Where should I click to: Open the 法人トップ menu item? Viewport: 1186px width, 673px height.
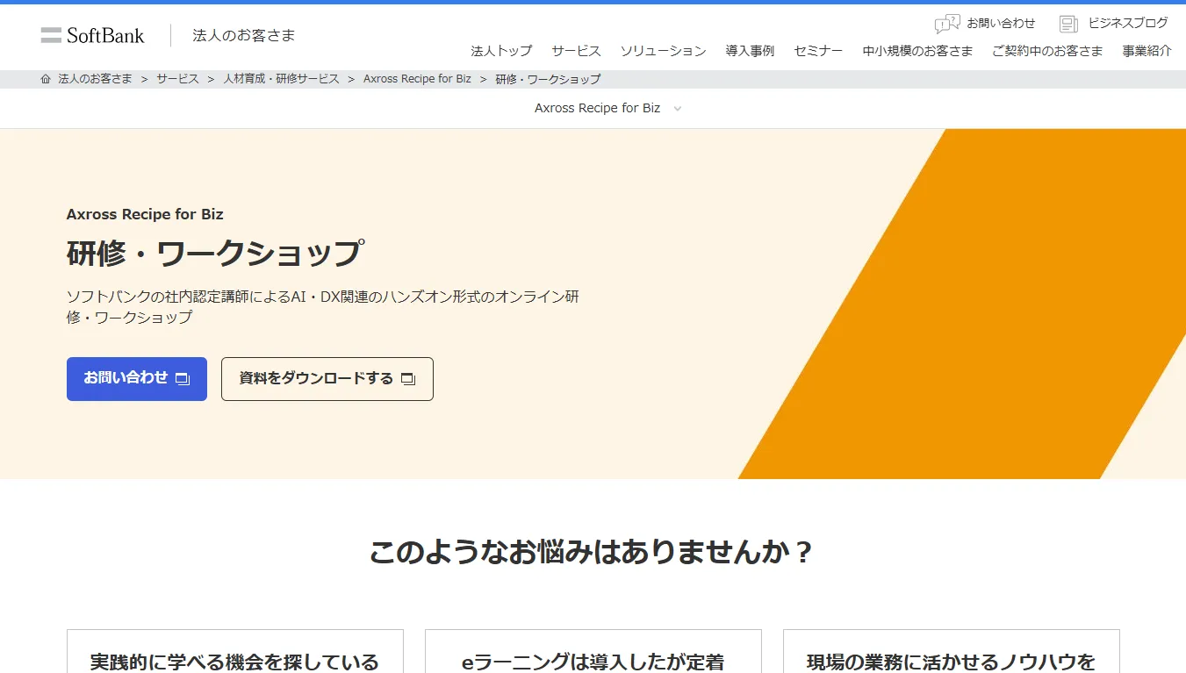point(502,51)
